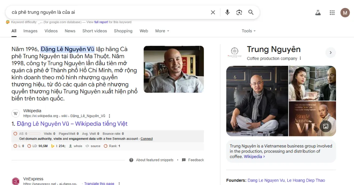The height and width of the screenshot is (185, 354).
Task: Click the Bing index icon beside I: 234
Action: point(53,146)
